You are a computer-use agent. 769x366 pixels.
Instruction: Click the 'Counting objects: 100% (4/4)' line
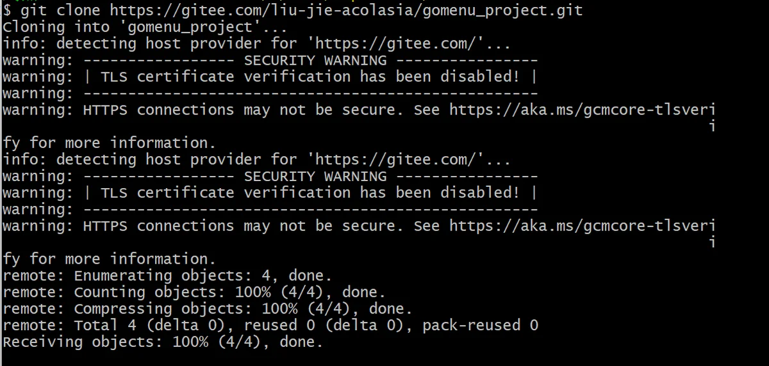coord(195,292)
